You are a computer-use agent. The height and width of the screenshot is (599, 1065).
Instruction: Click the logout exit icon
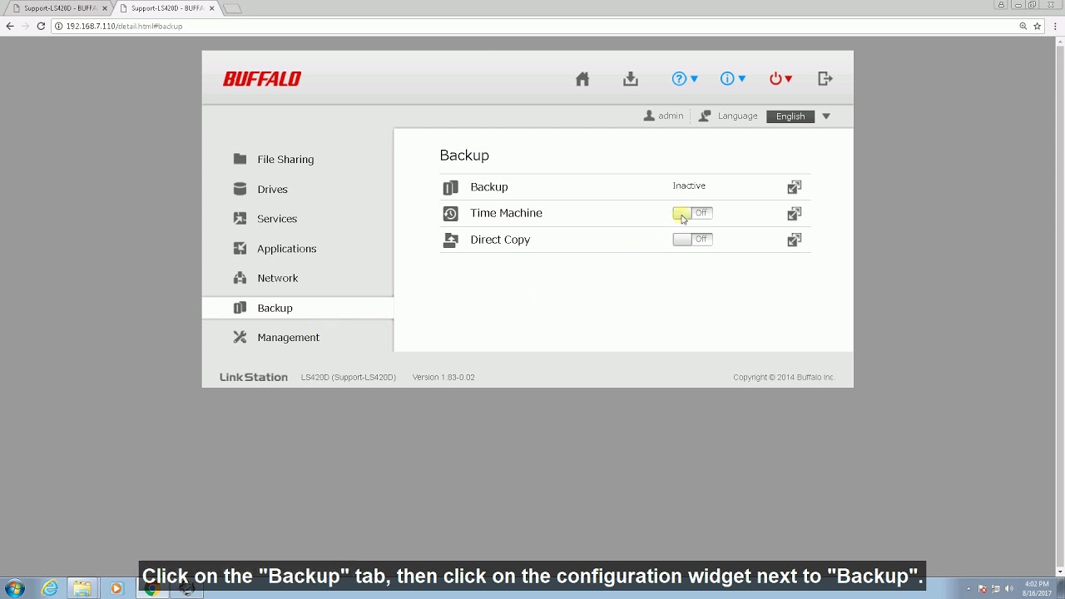[825, 79]
